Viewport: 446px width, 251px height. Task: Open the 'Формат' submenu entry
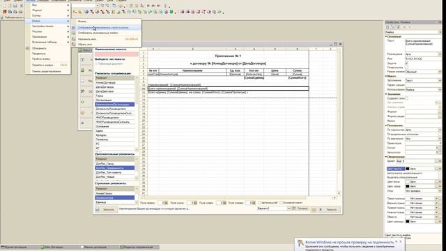[x=48, y=10]
